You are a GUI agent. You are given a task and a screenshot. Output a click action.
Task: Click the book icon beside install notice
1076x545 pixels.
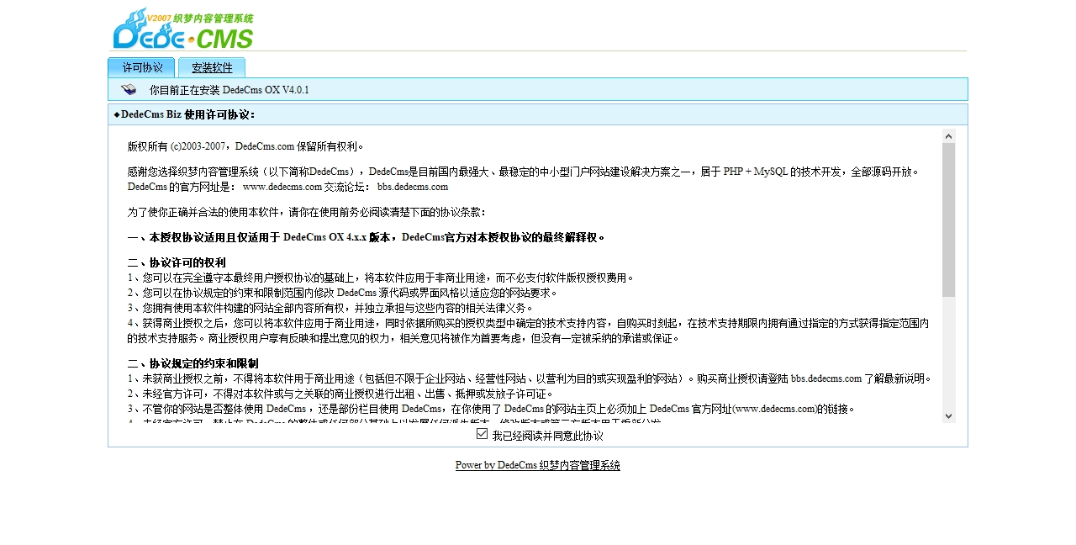click(129, 89)
